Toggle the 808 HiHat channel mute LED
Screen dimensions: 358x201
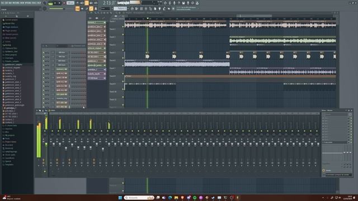(44, 61)
